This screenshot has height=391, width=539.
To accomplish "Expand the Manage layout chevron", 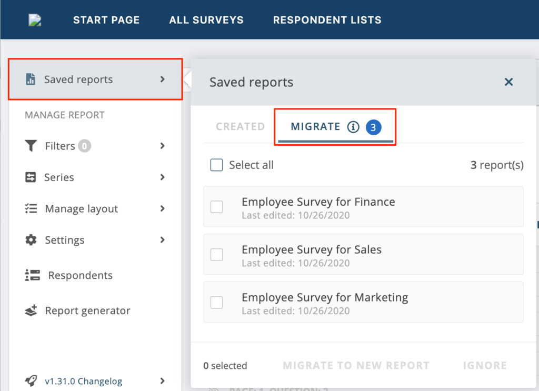I will pyautogui.click(x=163, y=208).
